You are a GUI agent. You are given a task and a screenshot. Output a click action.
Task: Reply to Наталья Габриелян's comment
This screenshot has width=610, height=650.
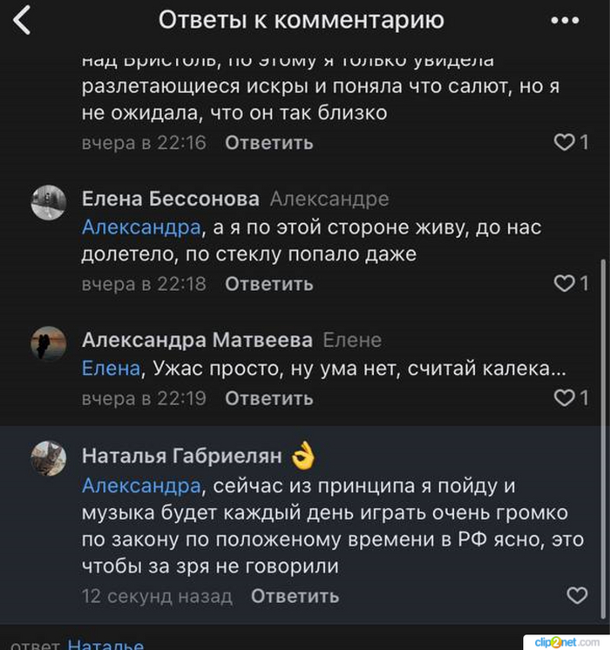(x=295, y=597)
